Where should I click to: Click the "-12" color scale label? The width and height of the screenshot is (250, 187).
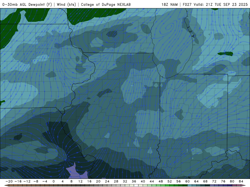pyautogui.click(x=27, y=181)
